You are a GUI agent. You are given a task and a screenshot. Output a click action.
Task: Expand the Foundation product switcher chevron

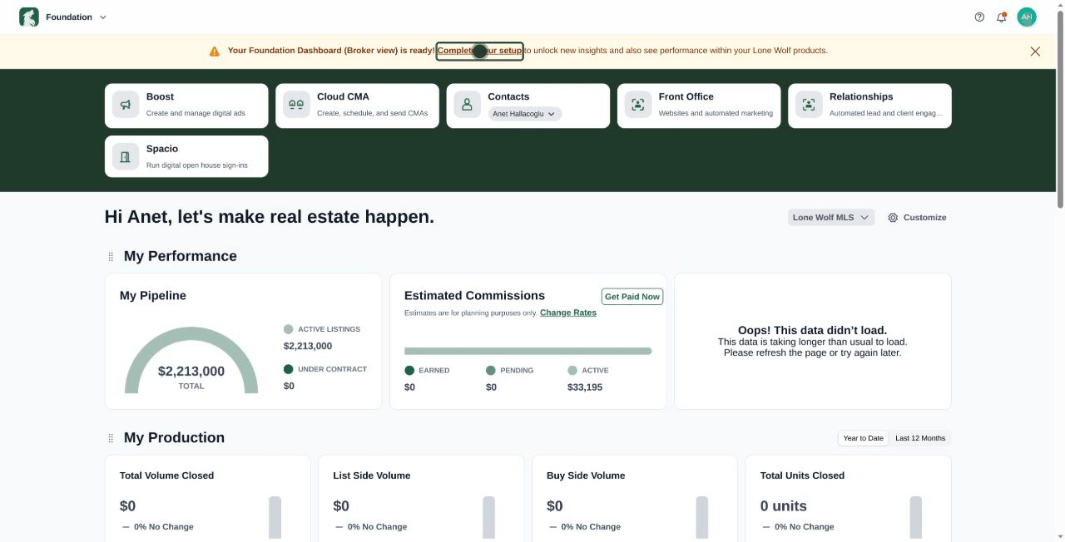pyautogui.click(x=103, y=17)
